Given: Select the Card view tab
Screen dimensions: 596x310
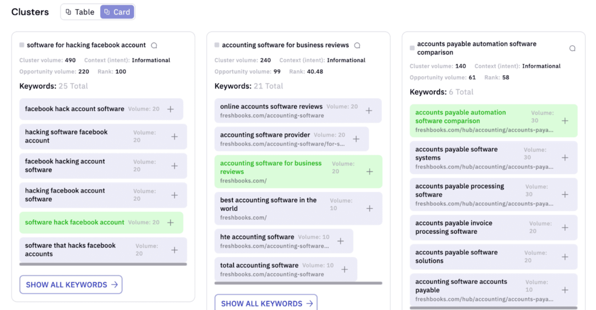Looking at the screenshot, I should 117,12.
